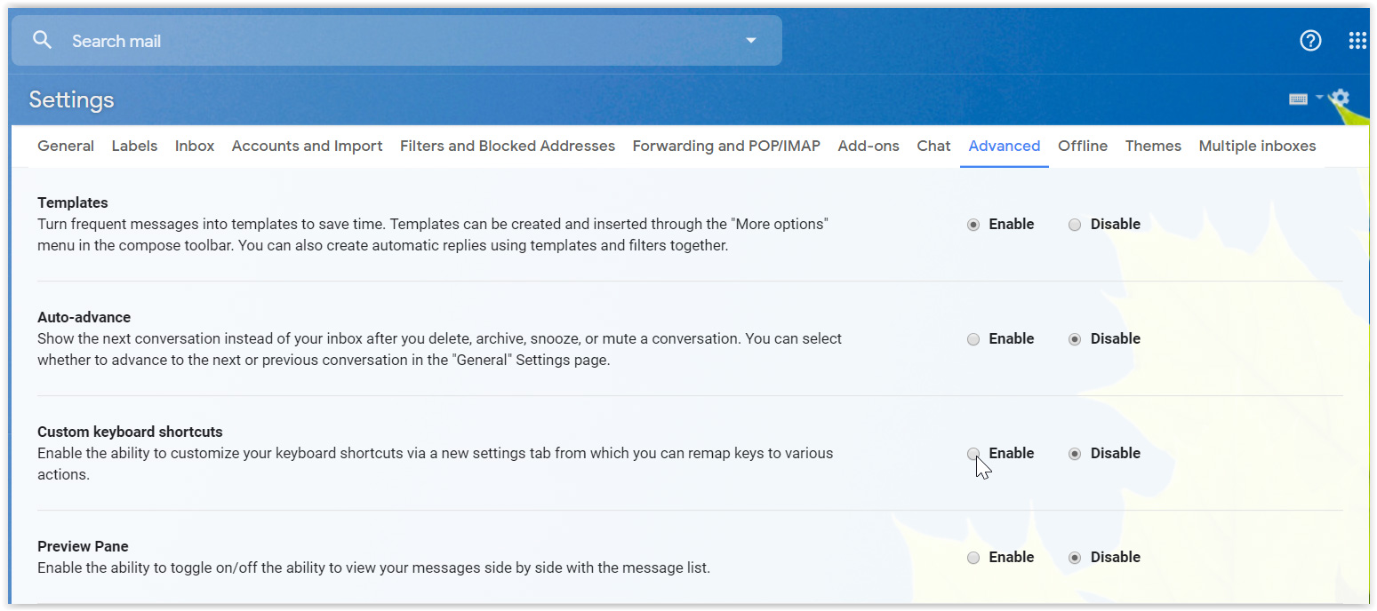Viewport: 1377px width, 611px height.
Task: Select Filters and Blocked Addresses tab
Action: point(508,146)
